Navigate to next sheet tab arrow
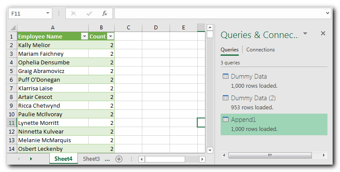 (x=31, y=159)
